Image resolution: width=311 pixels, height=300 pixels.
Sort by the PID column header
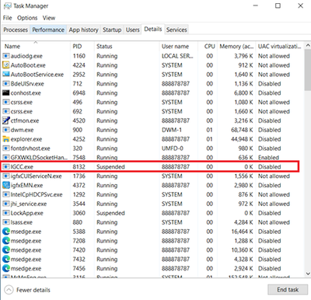pos(82,46)
